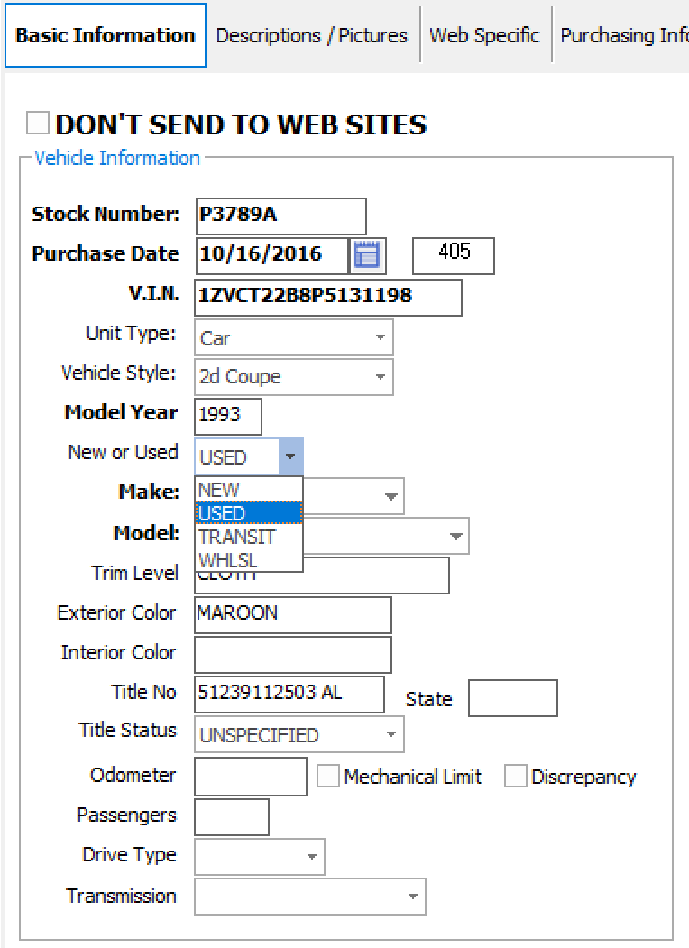Viewport: 689px width, 948px height.
Task: Stay on the Basic Information tab
Action: (105, 35)
